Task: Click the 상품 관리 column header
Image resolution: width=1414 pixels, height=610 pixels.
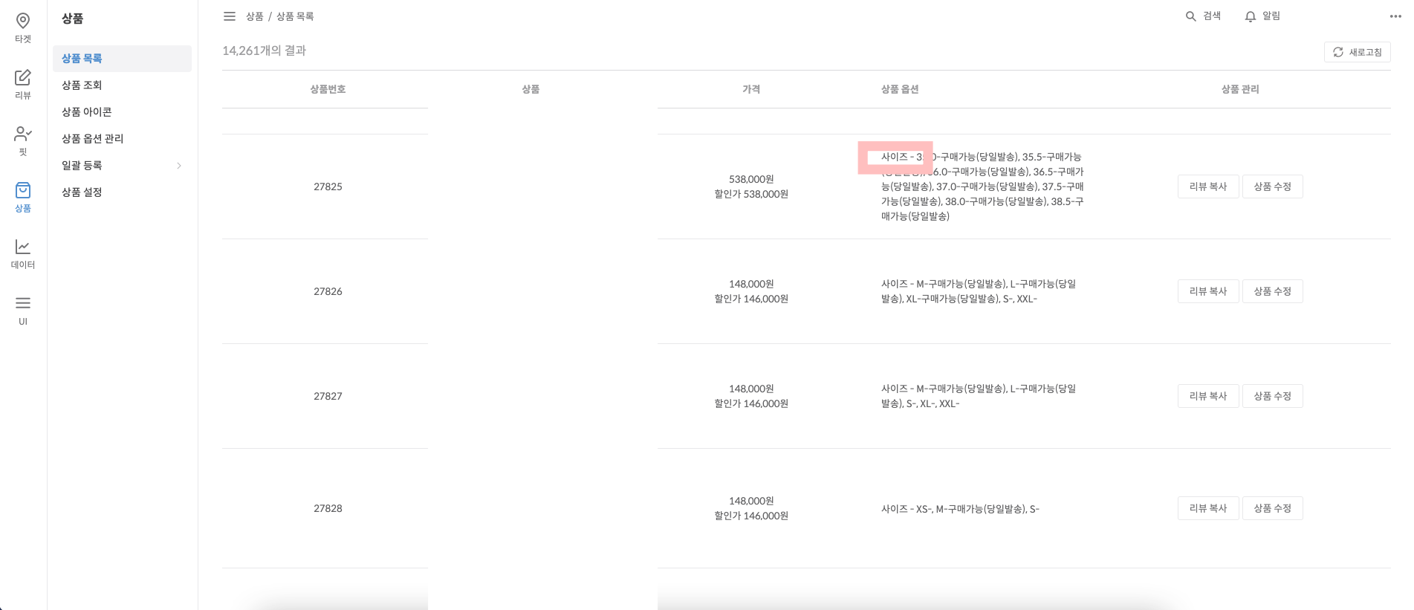Action: [x=1240, y=89]
